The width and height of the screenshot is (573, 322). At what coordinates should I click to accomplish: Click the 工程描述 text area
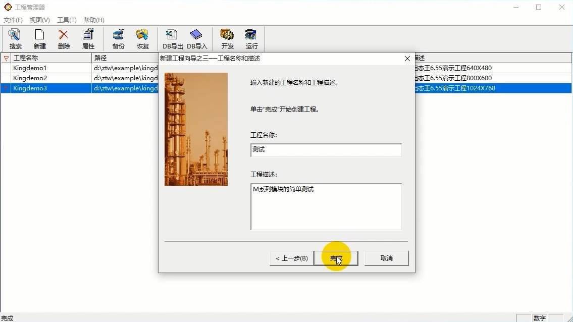click(326, 207)
